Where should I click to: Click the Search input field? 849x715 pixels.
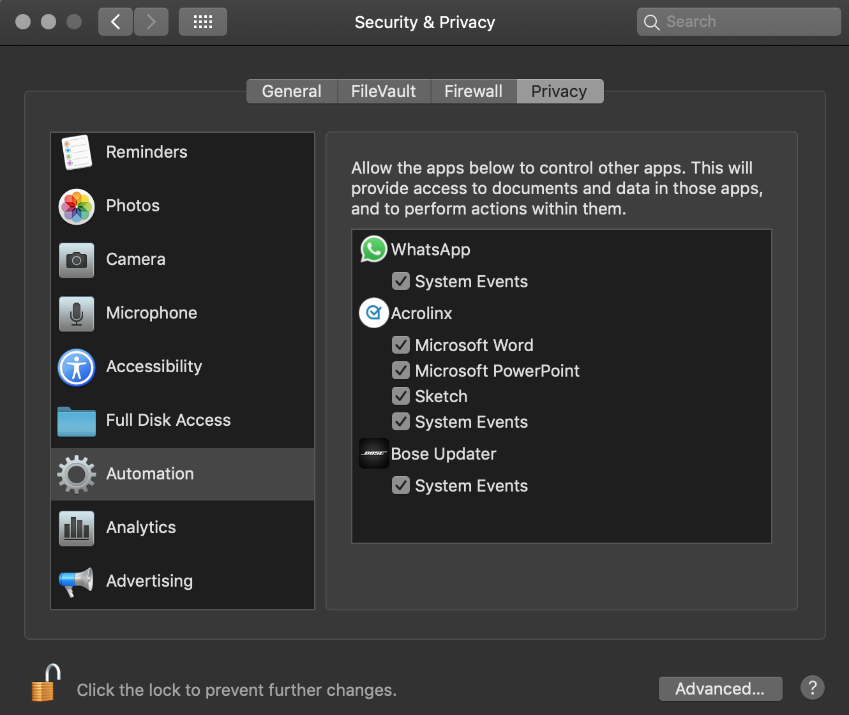[x=739, y=22]
